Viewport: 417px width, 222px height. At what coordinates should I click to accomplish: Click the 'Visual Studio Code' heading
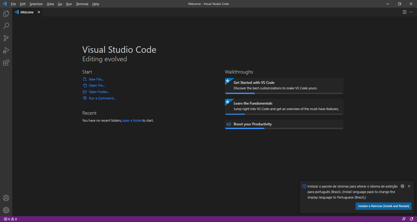pos(119,50)
